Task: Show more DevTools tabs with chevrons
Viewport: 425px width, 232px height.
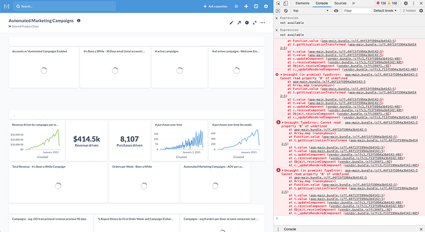Action: 354,3
